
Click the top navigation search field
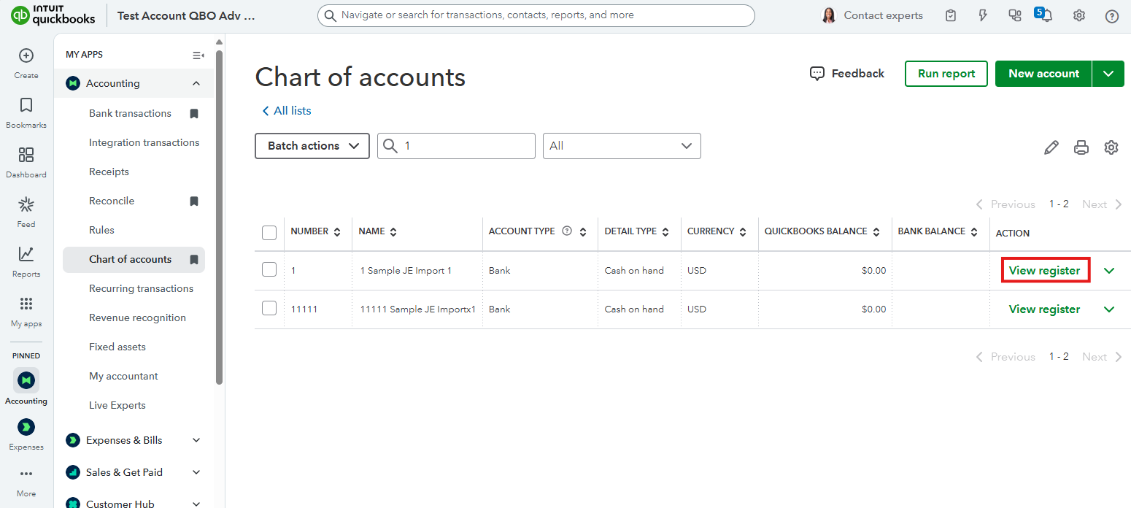coord(536,15)
